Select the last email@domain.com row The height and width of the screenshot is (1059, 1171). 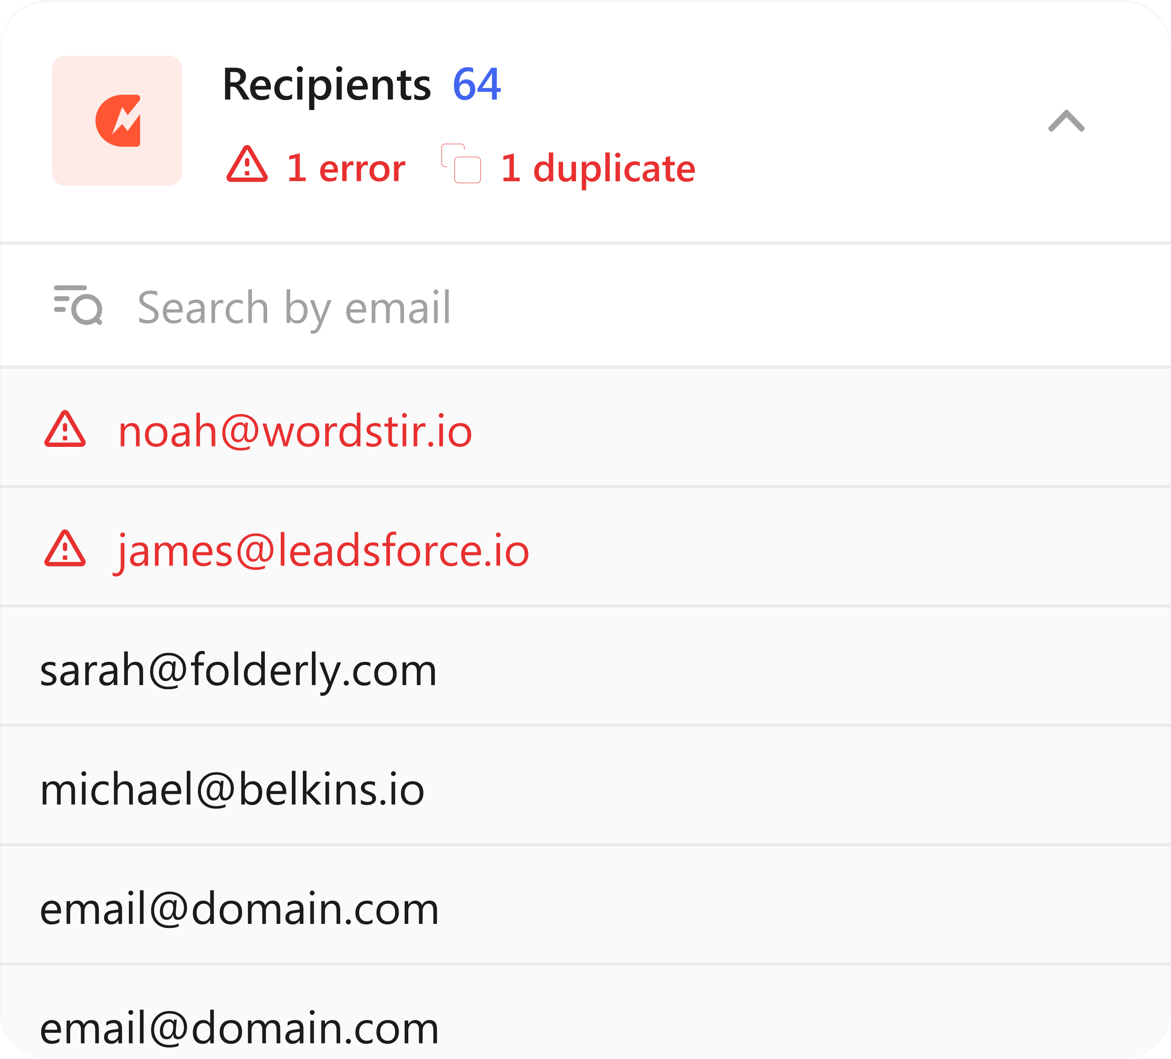[x=239, y=1028]
